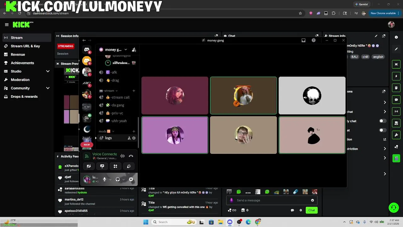Open the Kick hamburger menu
Image resolution: width=403 pixels, height=227 pixels.
pyautogui.click(x=7, y=25)
